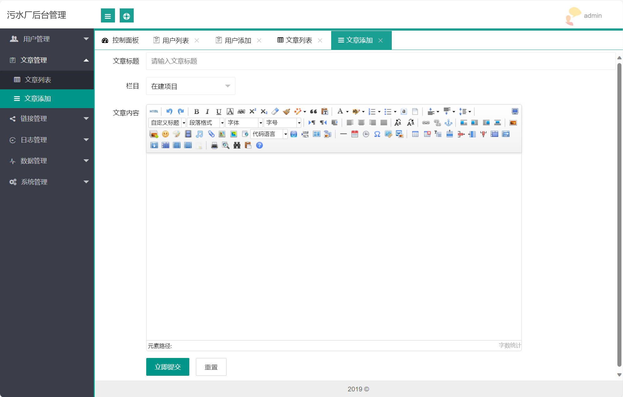Expand the 用户管理 sidebar menu
The image size is (623, 397).
point(47,39)
